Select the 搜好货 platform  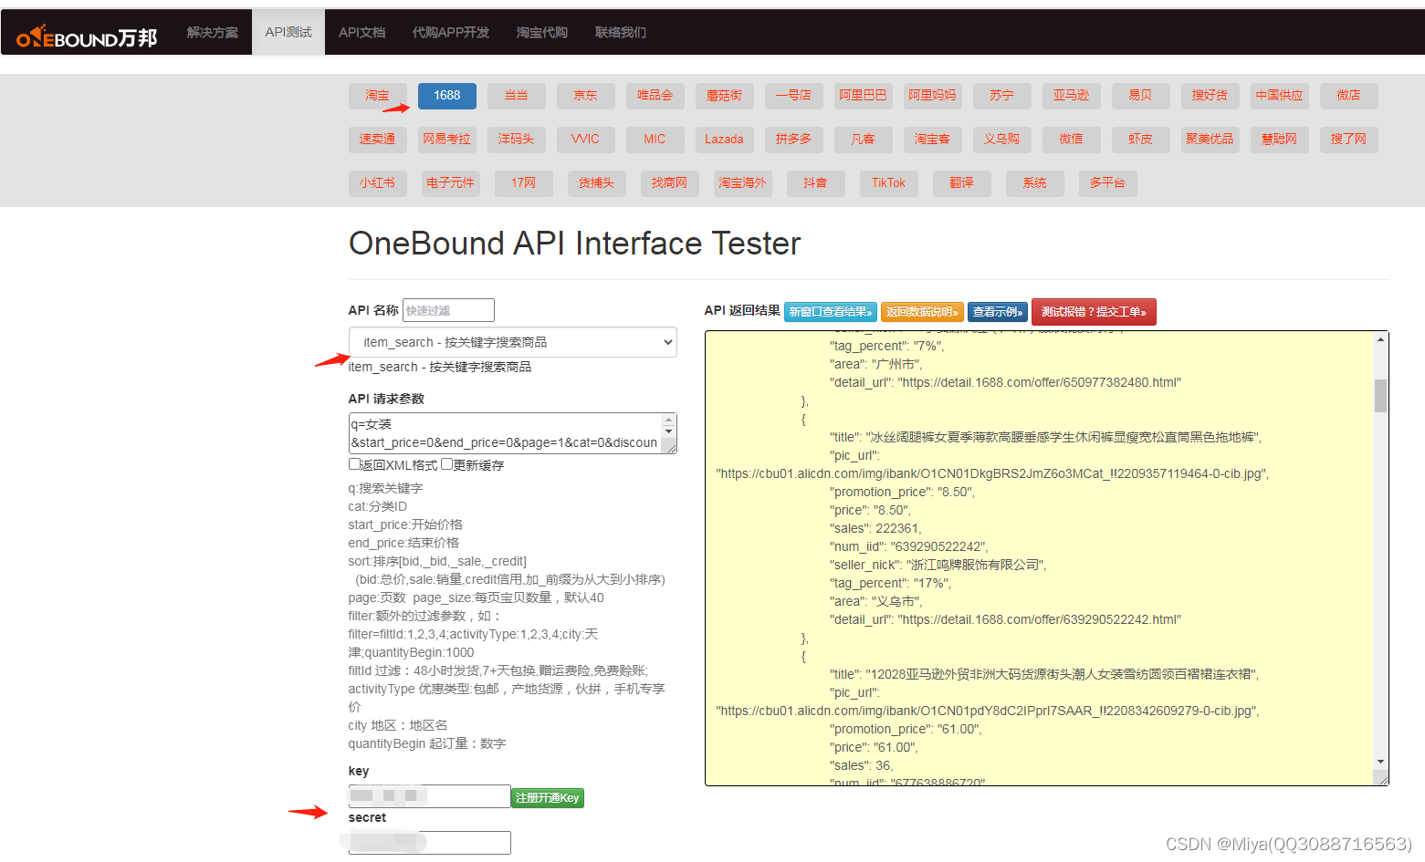(1210, 96)
